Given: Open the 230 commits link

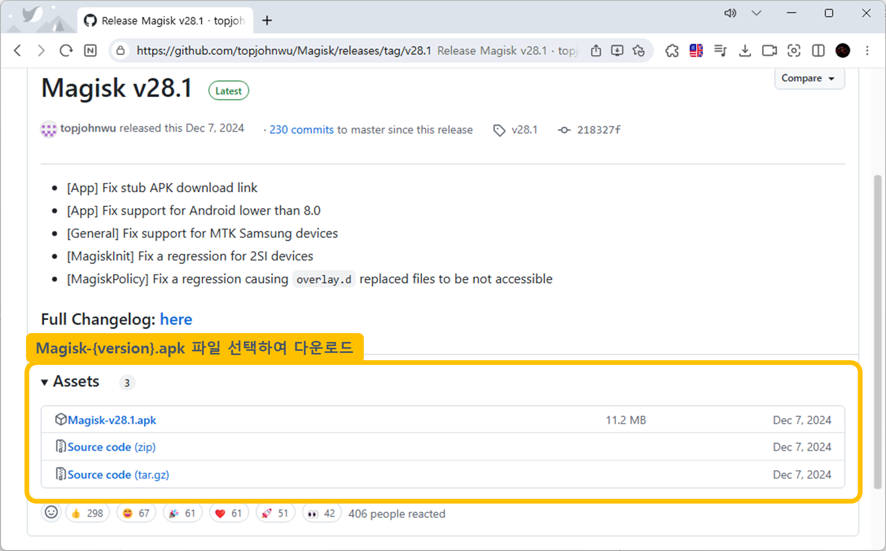Looking at the screenshot, I should 301,130.
